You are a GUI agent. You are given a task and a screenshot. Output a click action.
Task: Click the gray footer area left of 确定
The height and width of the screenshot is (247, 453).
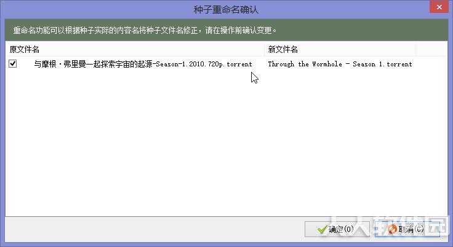point(154,229)
